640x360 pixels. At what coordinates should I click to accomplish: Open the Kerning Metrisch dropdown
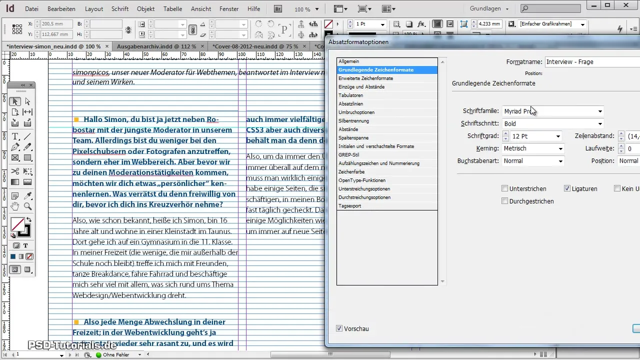[x=533, y=148]
